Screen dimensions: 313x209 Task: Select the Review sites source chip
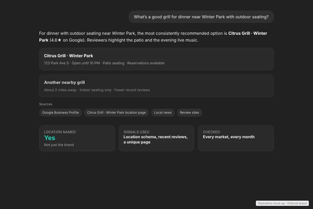coord(189,113)
